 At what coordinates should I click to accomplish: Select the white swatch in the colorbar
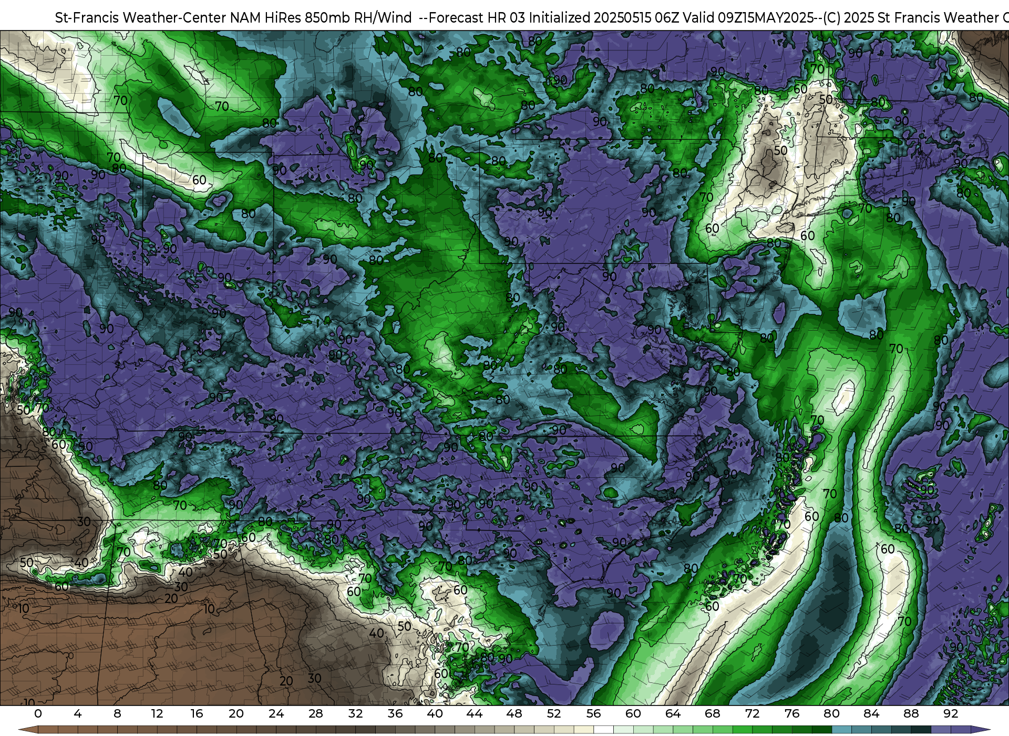(603, 730)
